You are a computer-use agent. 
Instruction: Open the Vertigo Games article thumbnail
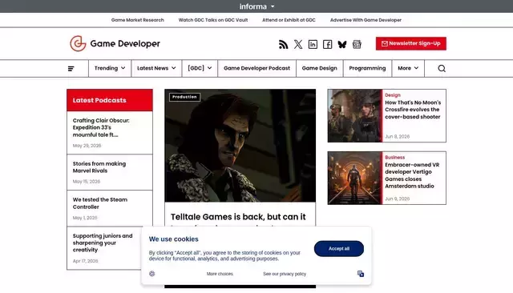pyautogui.click(x=355, y=178)
